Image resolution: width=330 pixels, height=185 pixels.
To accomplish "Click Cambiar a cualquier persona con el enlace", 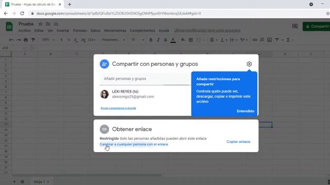I will pos(134,144).
